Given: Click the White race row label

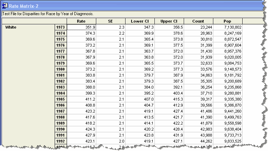Looking at the screenshot, I should click(11, 27).
